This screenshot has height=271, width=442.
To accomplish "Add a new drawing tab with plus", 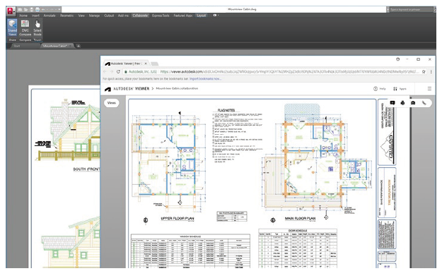I will [x=78, y=46].
